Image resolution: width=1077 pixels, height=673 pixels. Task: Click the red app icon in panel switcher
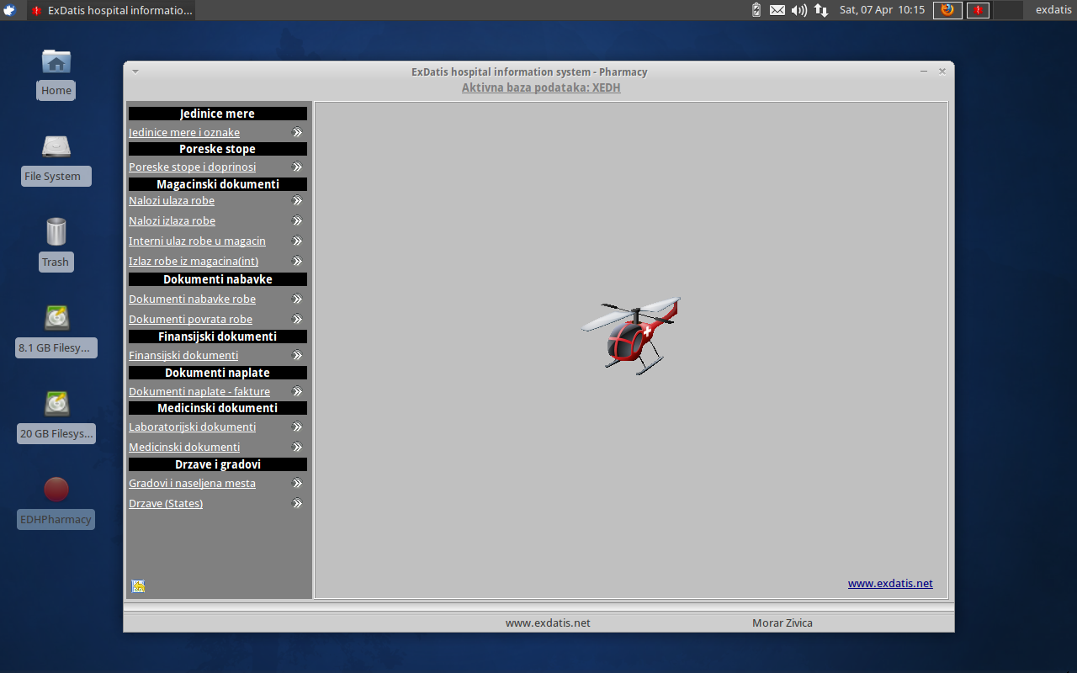(978, 10)
